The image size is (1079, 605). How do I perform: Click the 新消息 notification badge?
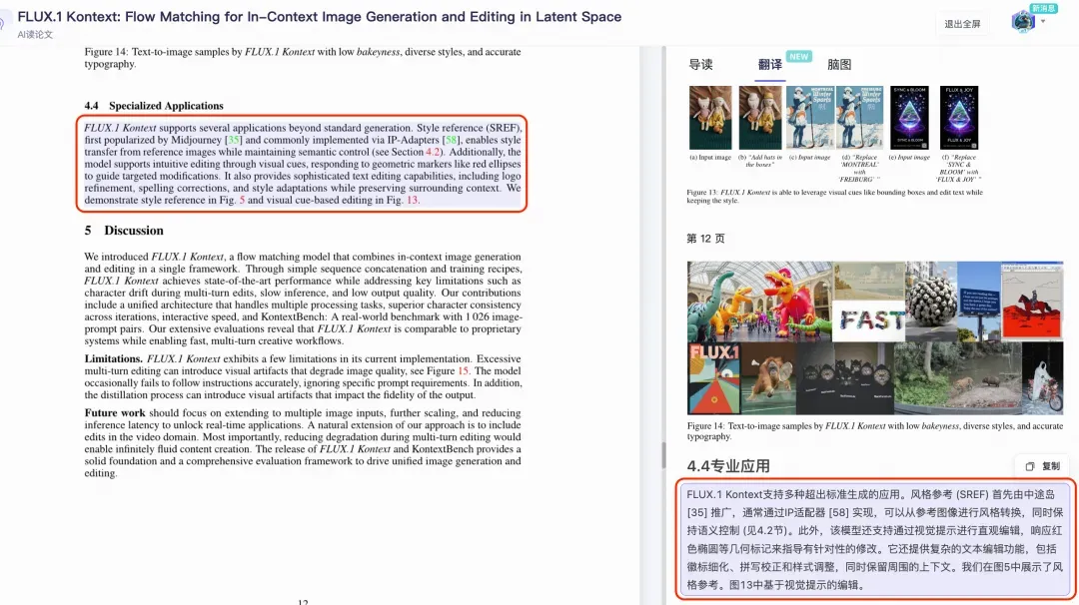coord(1044,8)
